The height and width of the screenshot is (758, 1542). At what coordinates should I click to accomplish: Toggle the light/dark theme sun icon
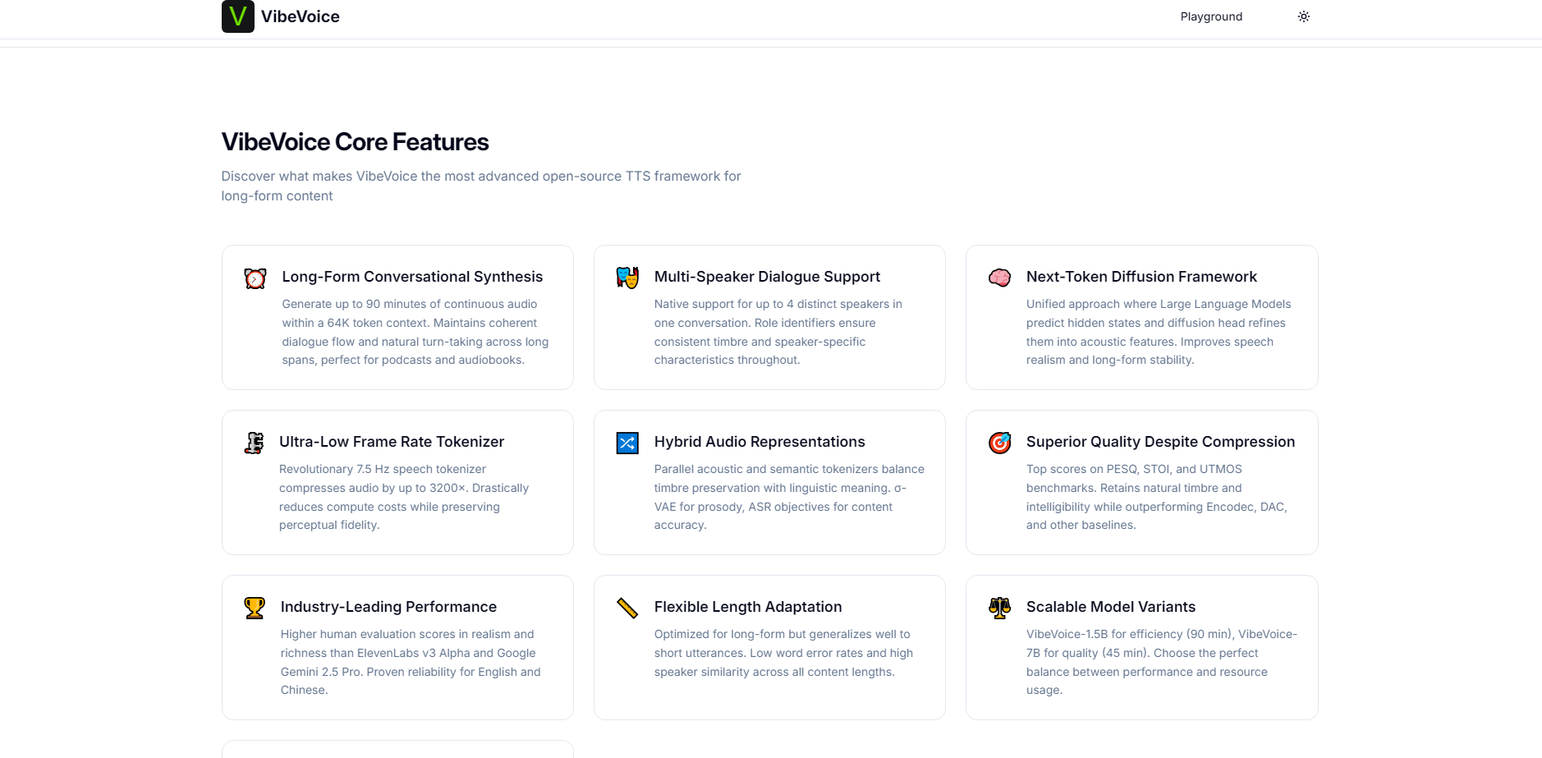coord(1303,16)
